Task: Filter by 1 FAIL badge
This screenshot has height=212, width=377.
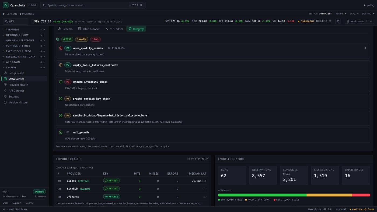Action: [x=96, y=39]
